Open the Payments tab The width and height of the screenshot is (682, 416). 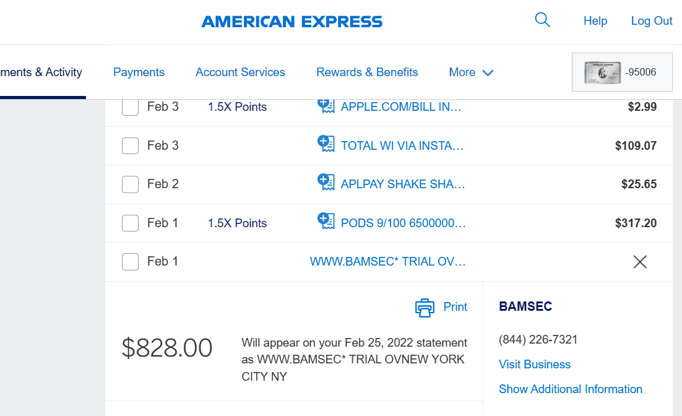tap(139, 72)
